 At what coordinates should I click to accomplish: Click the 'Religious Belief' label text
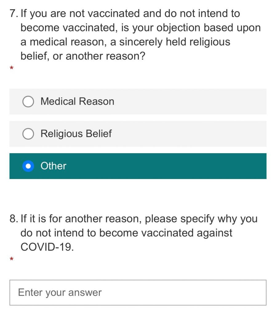pyautogui.click(x=76, y=134)
